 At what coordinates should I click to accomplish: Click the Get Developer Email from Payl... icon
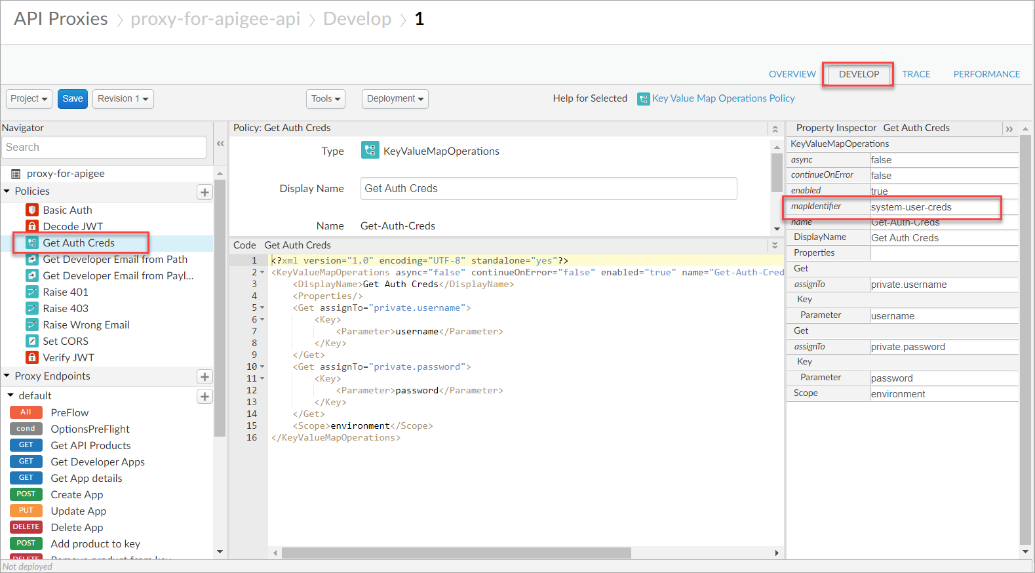pyautogui.click(x=32, y=275)
